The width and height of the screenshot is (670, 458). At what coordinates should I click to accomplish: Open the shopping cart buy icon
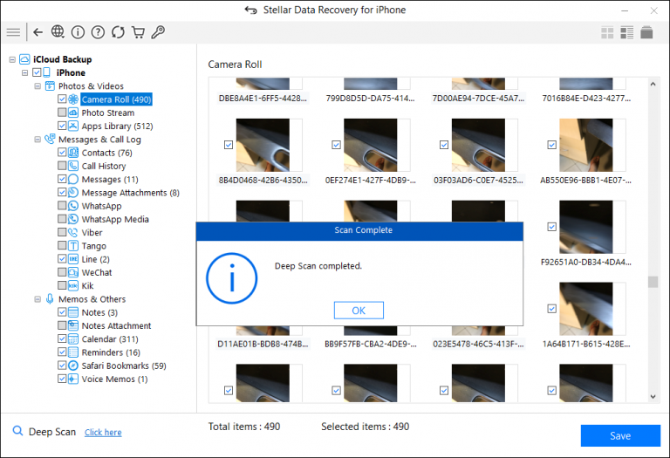tap(138, 32)
